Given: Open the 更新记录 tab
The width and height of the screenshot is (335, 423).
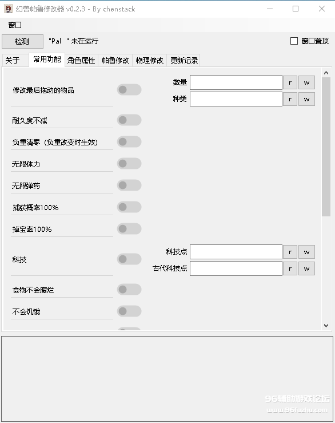Looking at the screenshot, I should coord(184,61).
